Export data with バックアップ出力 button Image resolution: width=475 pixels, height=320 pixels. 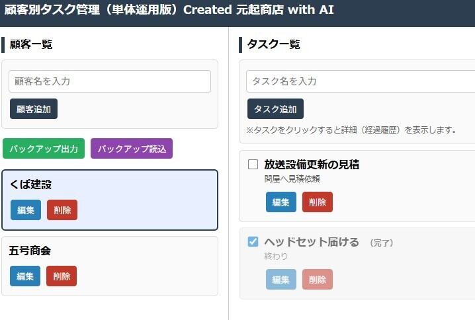44,148
